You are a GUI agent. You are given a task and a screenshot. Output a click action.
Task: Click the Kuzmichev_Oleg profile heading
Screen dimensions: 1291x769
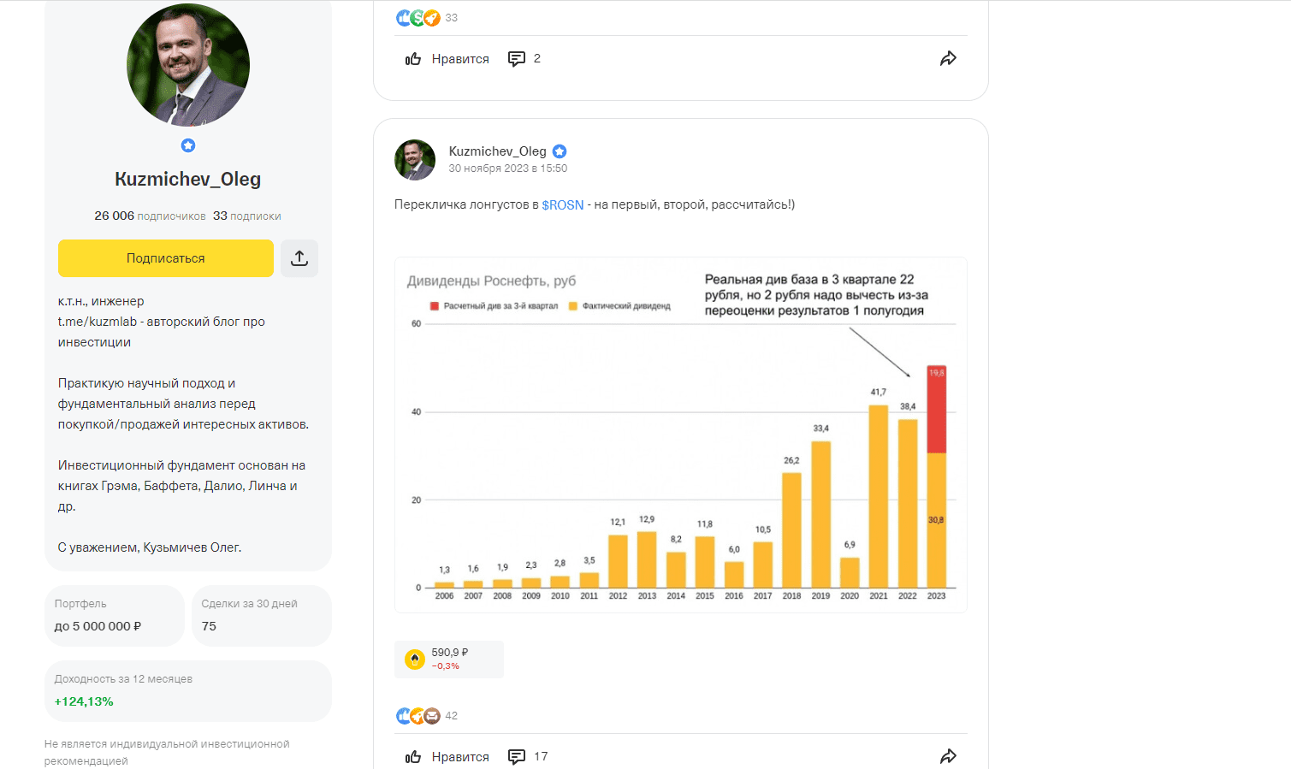[x=188, y=180]
